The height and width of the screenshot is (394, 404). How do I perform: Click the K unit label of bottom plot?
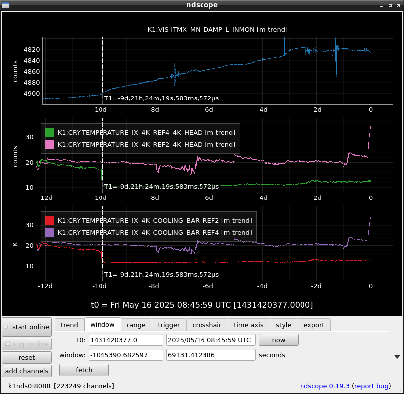click(x=15, y=244)
